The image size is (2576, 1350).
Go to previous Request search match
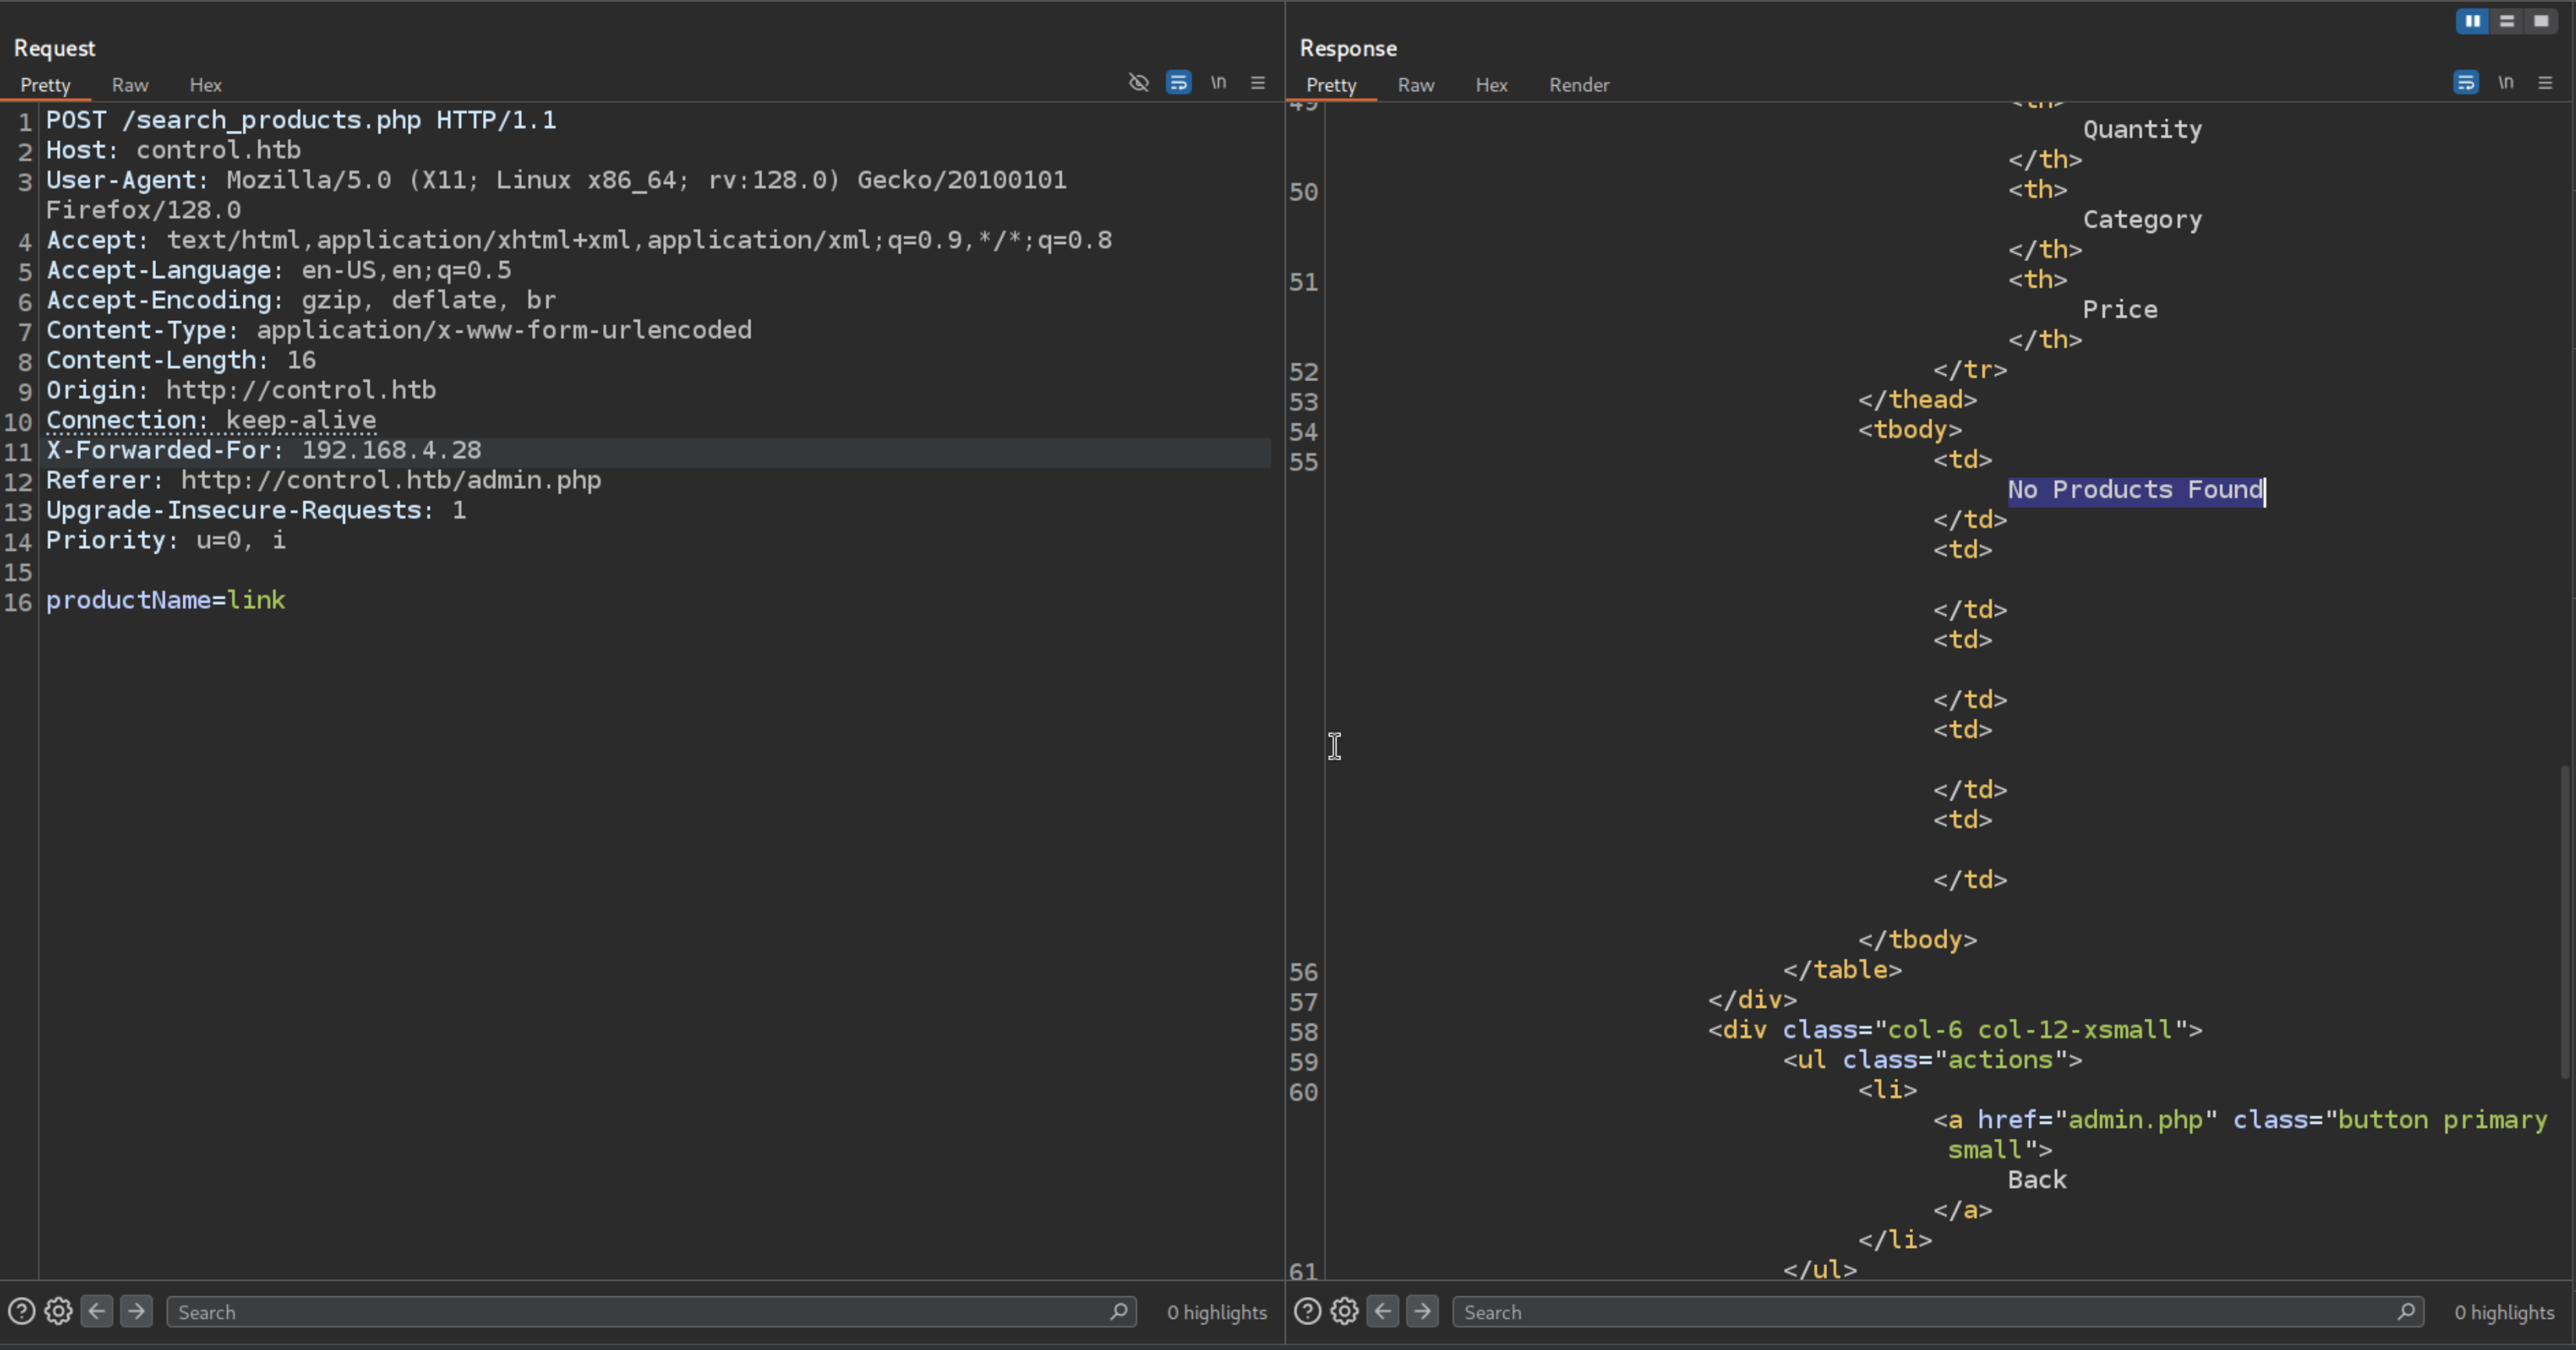97,1311
